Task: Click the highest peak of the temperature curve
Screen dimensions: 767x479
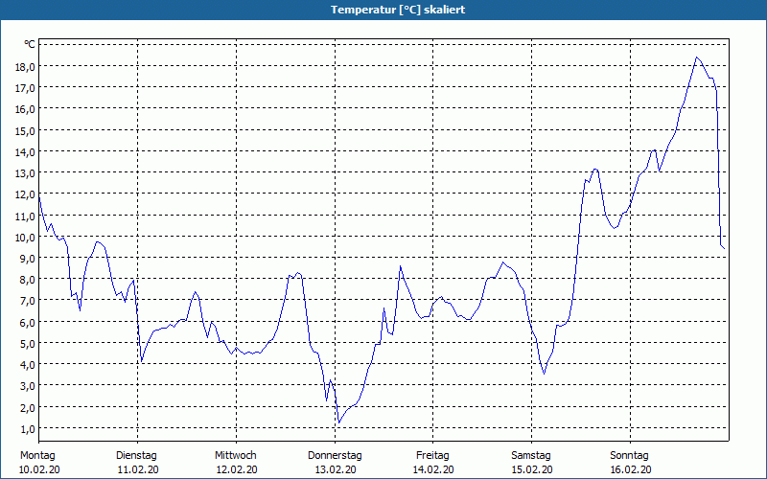Action: 697,57
